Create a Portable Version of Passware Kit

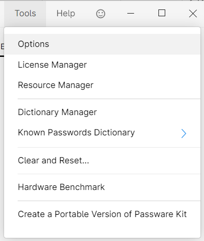pyautogui.click(x=102, y=214)
